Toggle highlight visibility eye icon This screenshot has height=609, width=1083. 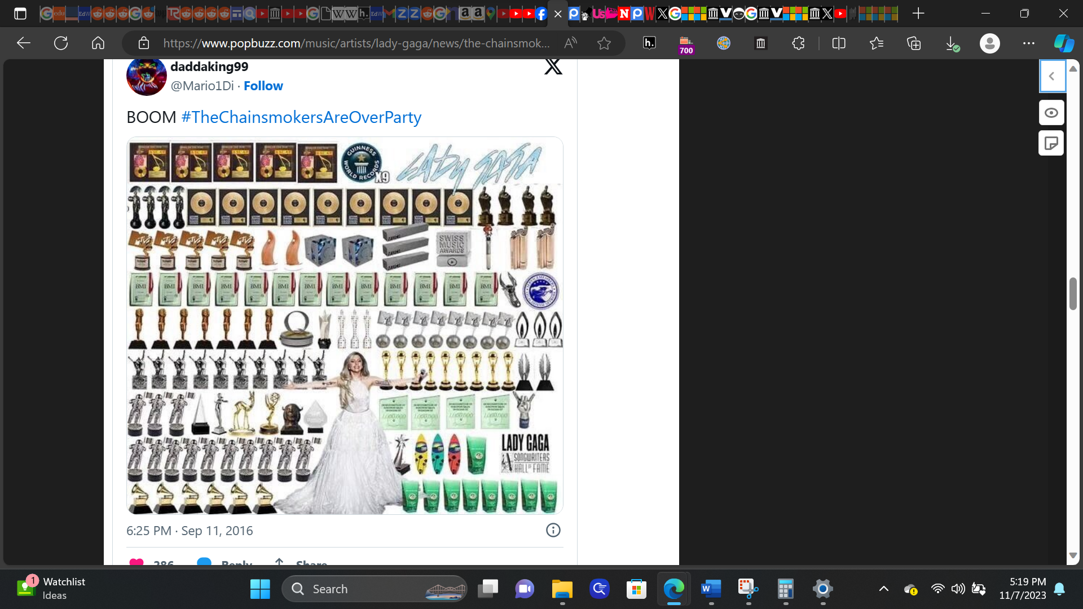pos(1051,113)
